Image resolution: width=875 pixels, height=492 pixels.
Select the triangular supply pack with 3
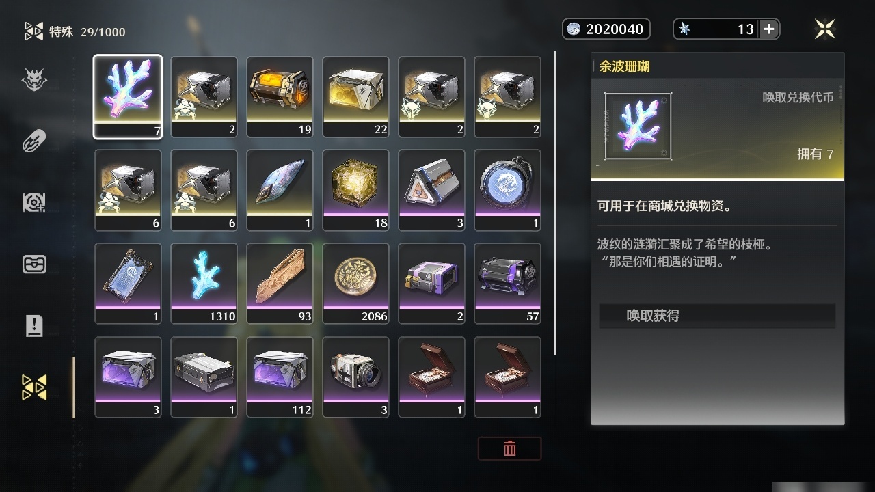[x=431, y=190]
